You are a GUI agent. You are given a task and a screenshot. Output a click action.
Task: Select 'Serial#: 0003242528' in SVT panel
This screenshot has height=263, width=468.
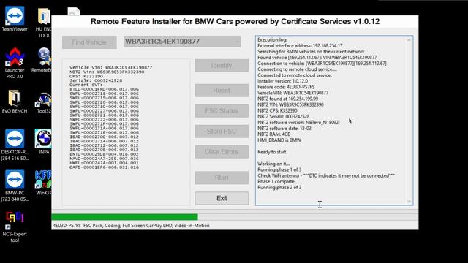coord(96,80)
